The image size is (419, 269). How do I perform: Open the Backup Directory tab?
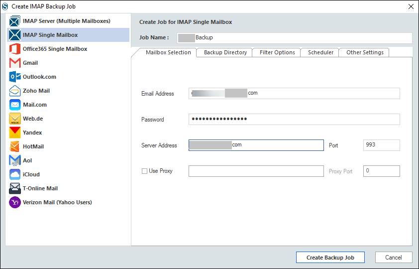coord(225,52)
